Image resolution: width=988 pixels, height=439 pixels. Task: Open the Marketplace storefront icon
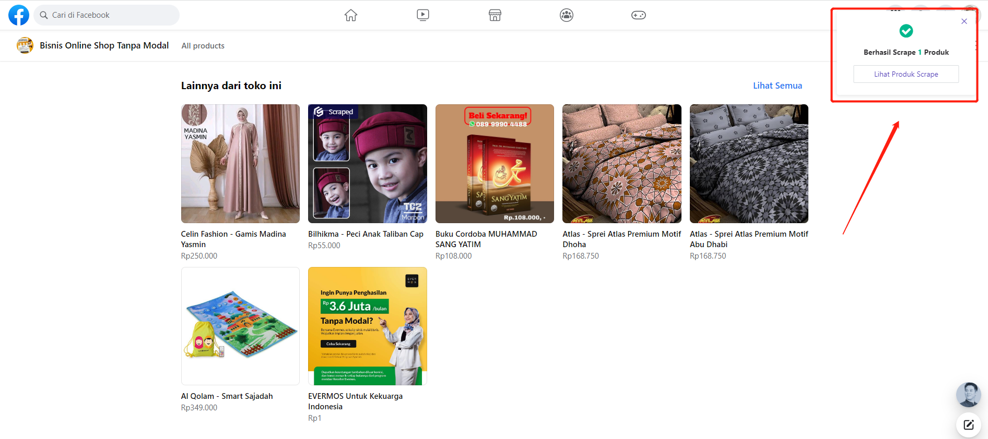tap(495, 15)
